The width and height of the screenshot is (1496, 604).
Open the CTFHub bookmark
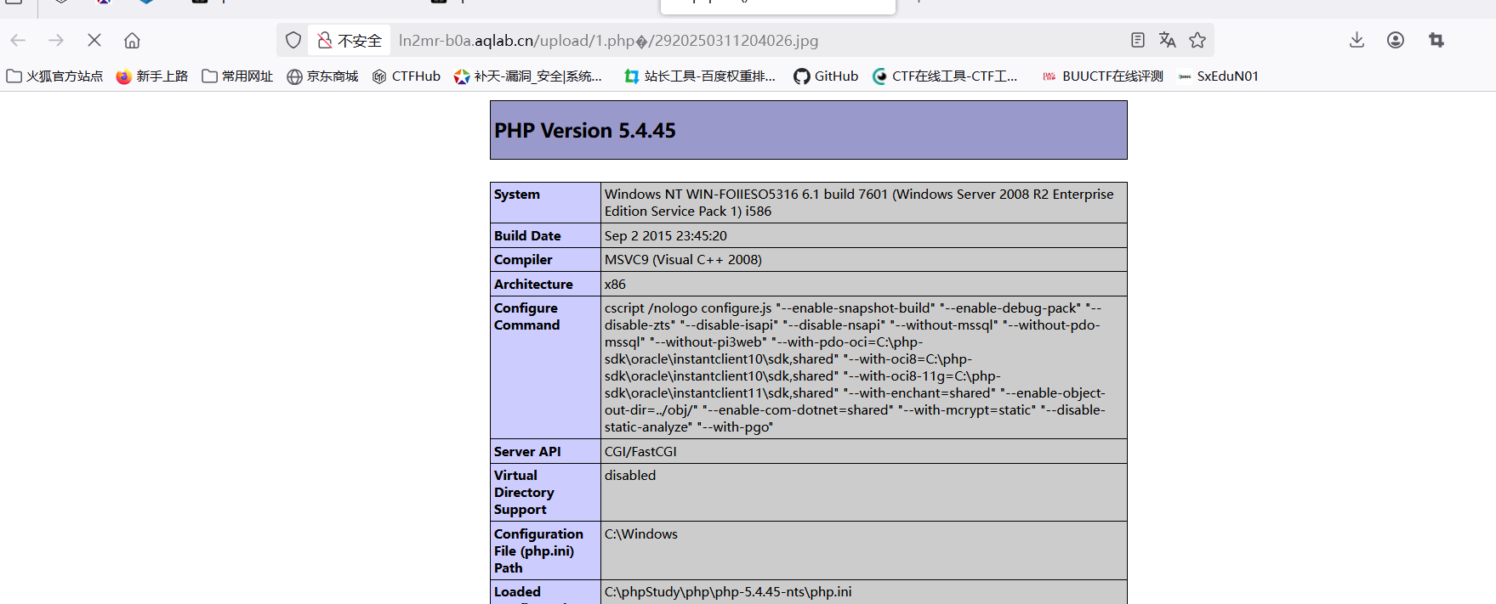tap(407, 76)
